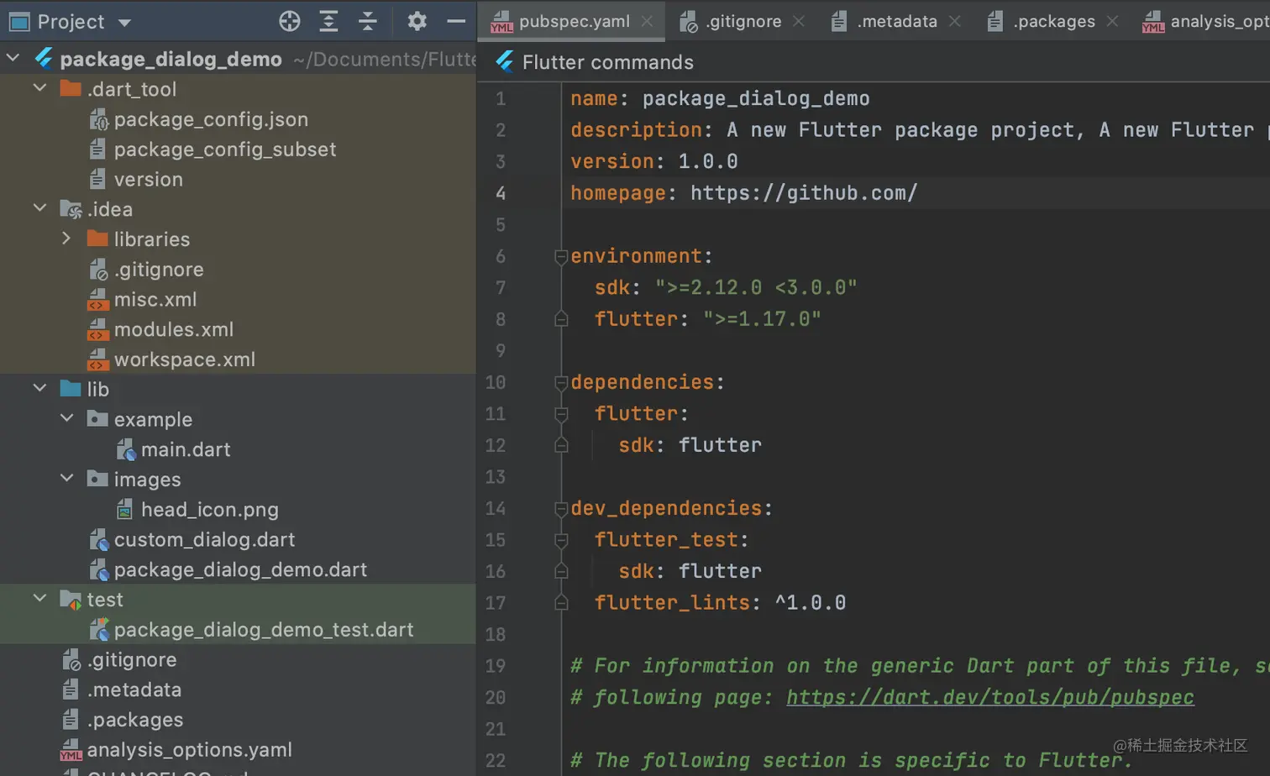Fold the flutter_test block in gutter
1270x776 pixels.
(x=561, y=540)
